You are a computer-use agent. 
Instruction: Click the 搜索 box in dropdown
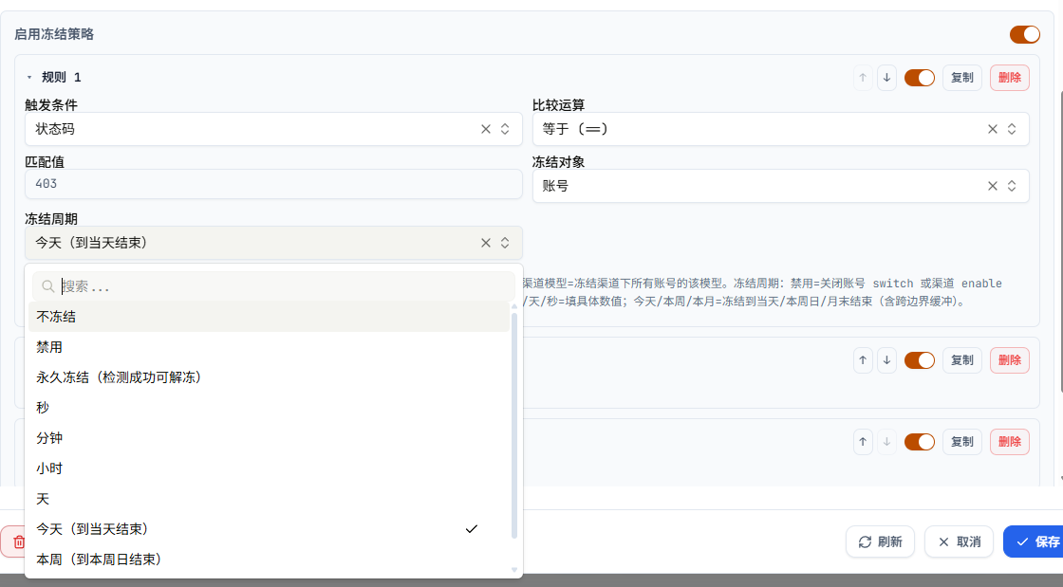(x=273, y=286)
